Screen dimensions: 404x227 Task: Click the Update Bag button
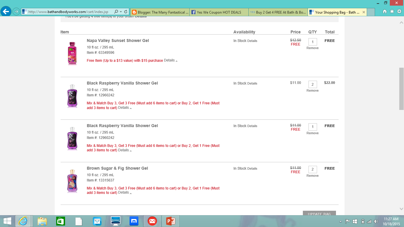(319, 213)
